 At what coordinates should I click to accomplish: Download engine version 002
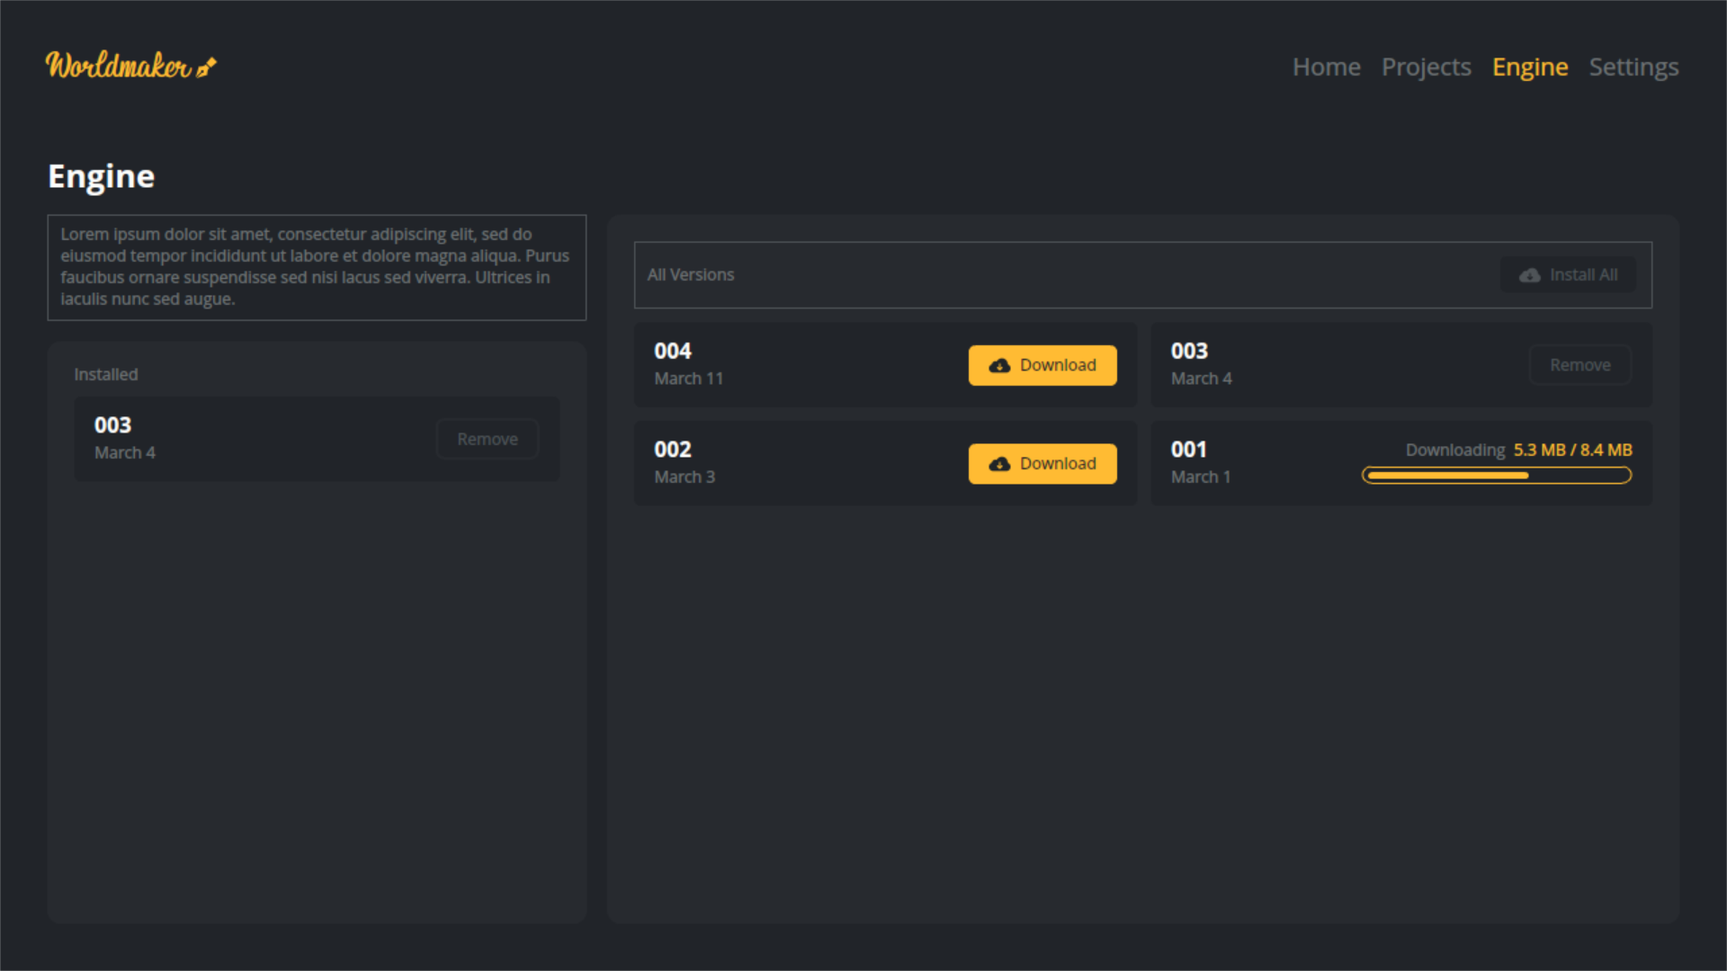[x=1042, y=463]
